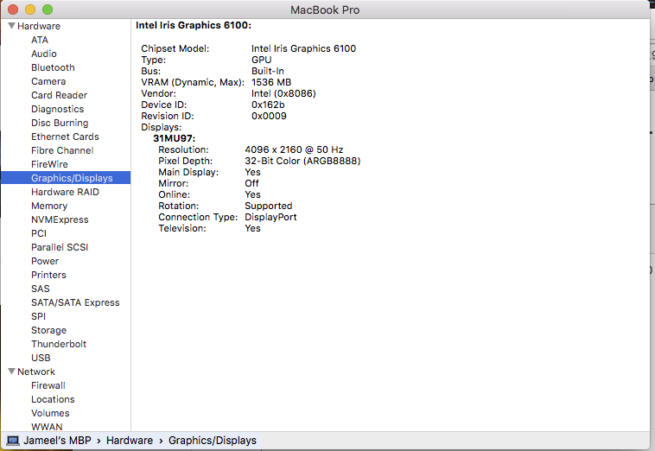Open USB information
Viewport: 655px width, 451px height.
(41, 358)
